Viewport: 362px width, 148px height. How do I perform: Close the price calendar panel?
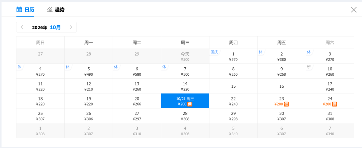[354, 10]
